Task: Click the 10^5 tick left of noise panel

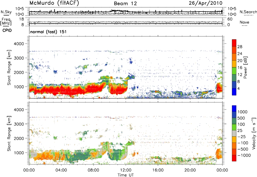Action: [x=20, y=9]
